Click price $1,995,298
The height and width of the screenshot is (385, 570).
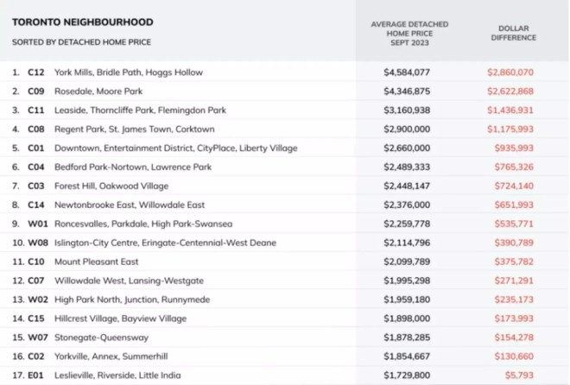click(407, 281)
